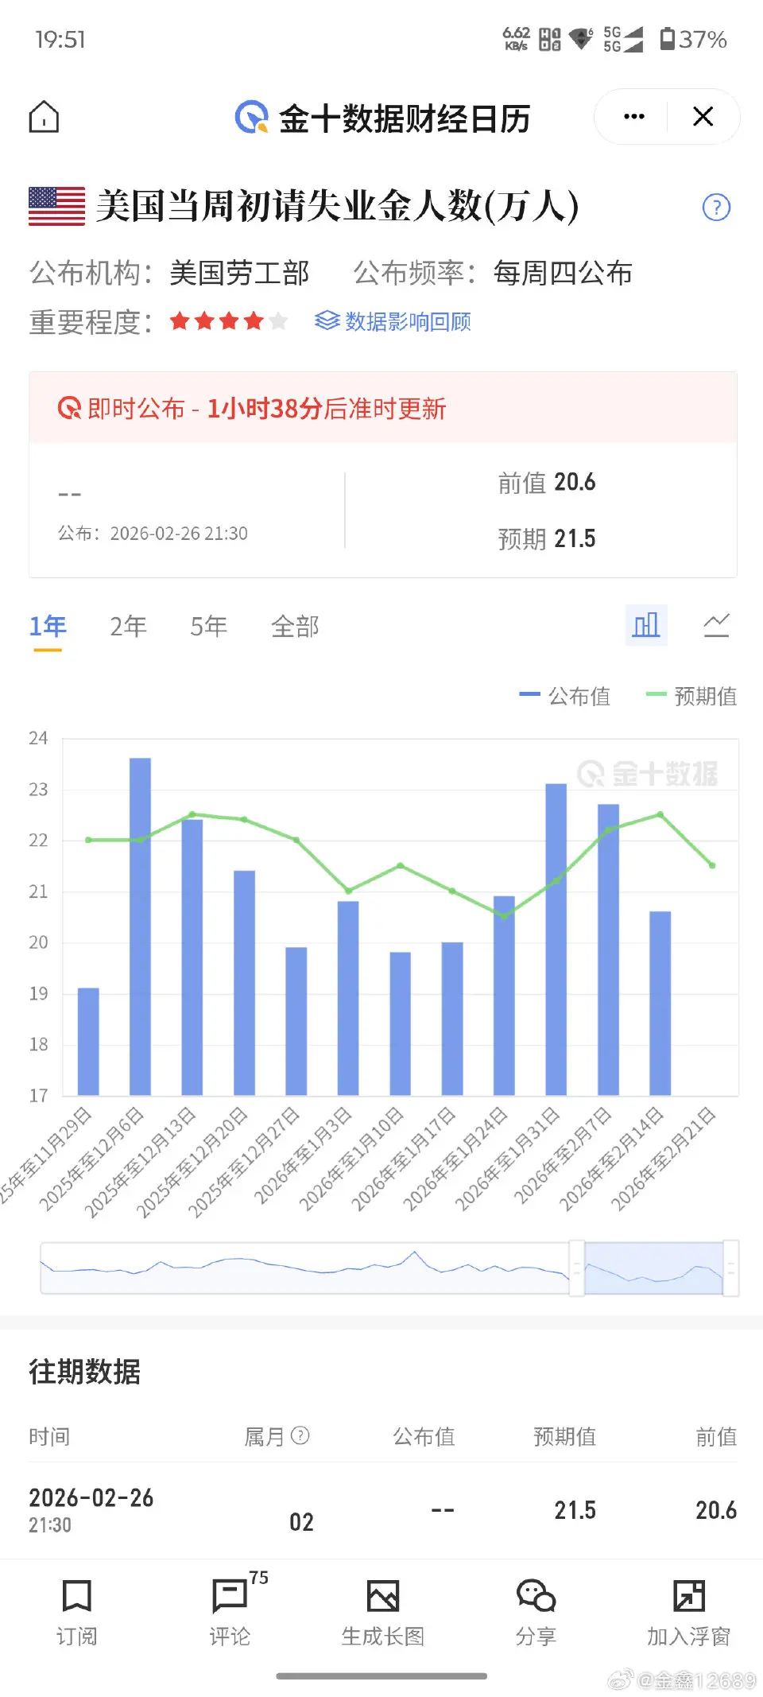Screen dimensions: 763x1697
Task: Tap 前值 column header
Action: point(716,1436)
